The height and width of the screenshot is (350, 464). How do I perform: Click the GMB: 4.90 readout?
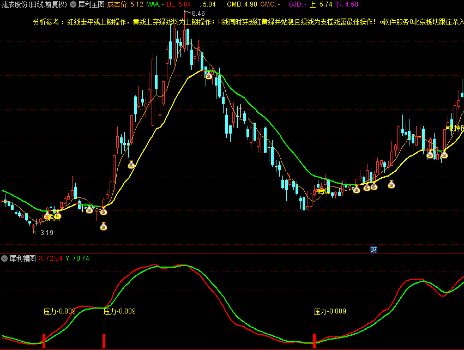(242, 4)
